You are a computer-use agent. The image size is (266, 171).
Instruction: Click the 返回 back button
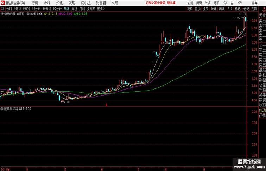(x=254, y=9)
